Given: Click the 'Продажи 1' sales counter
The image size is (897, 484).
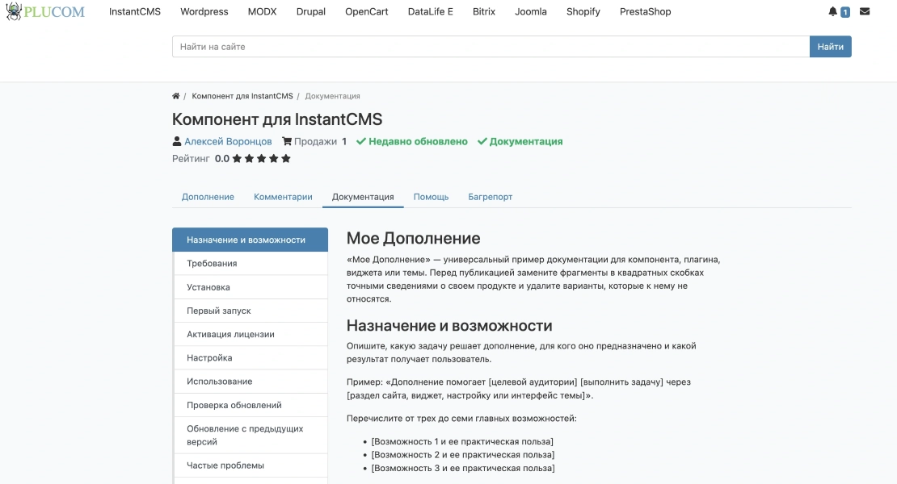Looking at the screenshot, I should (314, 141).
